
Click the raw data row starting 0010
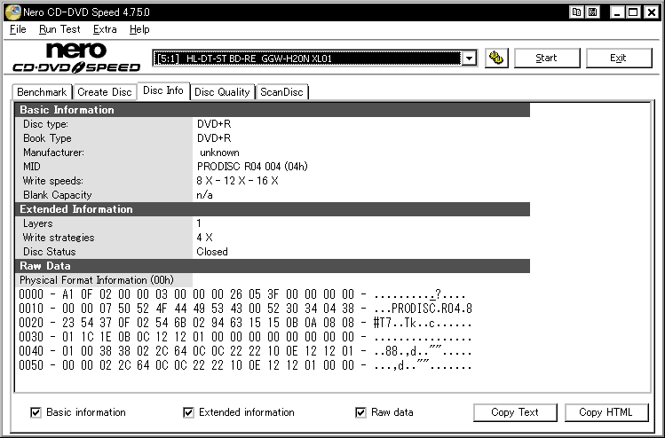(246, 309)
